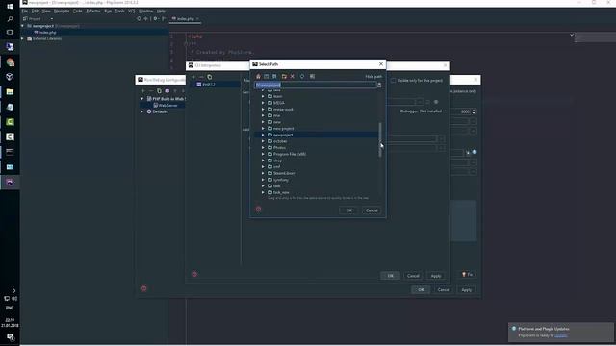
Task: Copy configuration icon in Run/Debug Configurations
Action: [159, 91]
